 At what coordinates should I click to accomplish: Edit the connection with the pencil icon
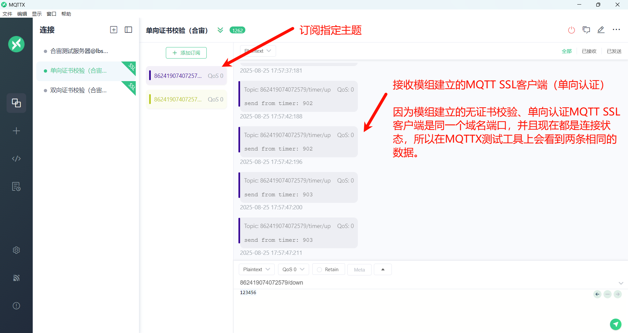(601, 30)
